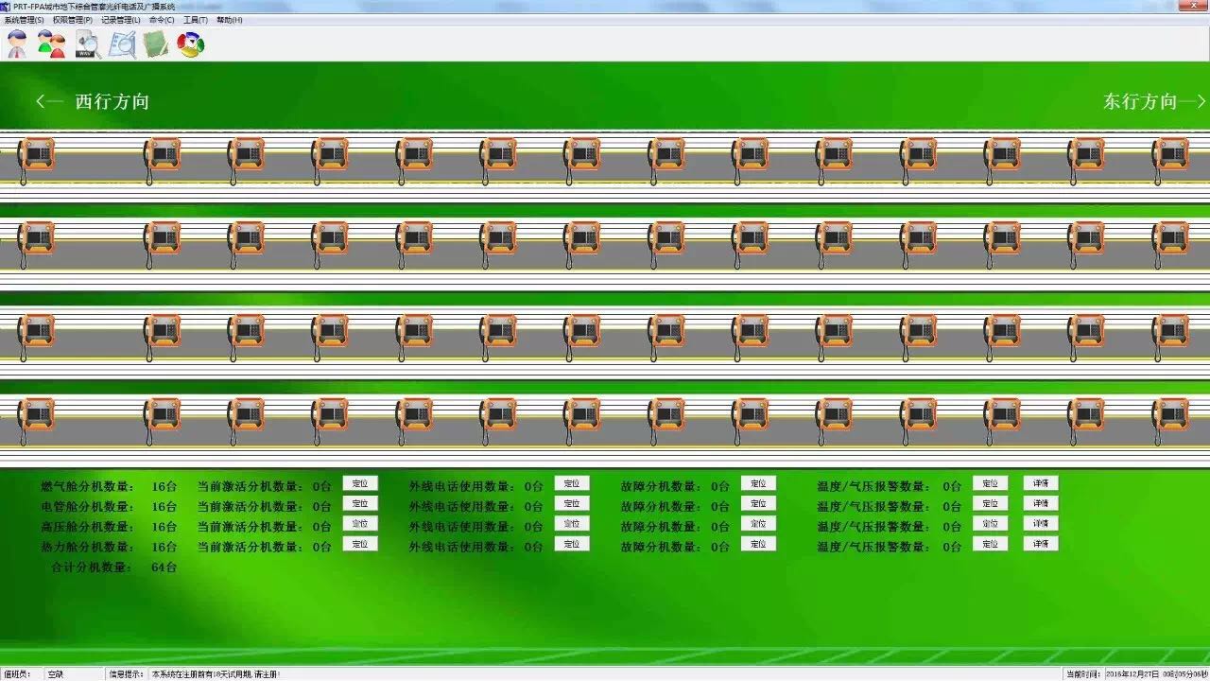Click 详情 button in the 燃气舱 row

click(1040, 483)
